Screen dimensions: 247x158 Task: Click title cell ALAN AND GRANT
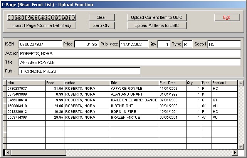tap(134, 94)
